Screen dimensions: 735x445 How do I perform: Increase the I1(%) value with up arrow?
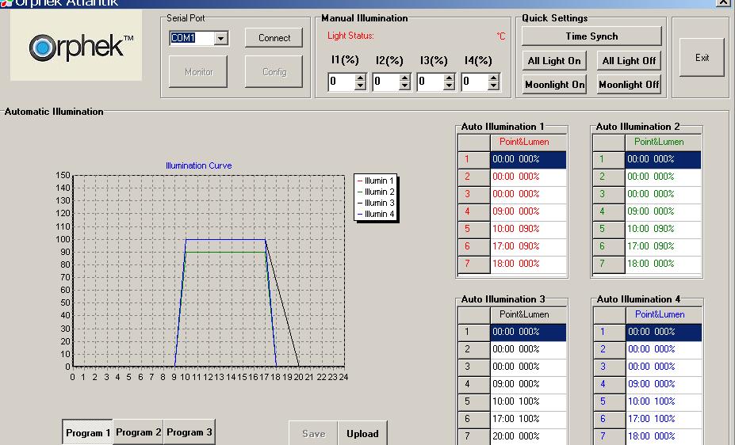(x=360, y=78)
